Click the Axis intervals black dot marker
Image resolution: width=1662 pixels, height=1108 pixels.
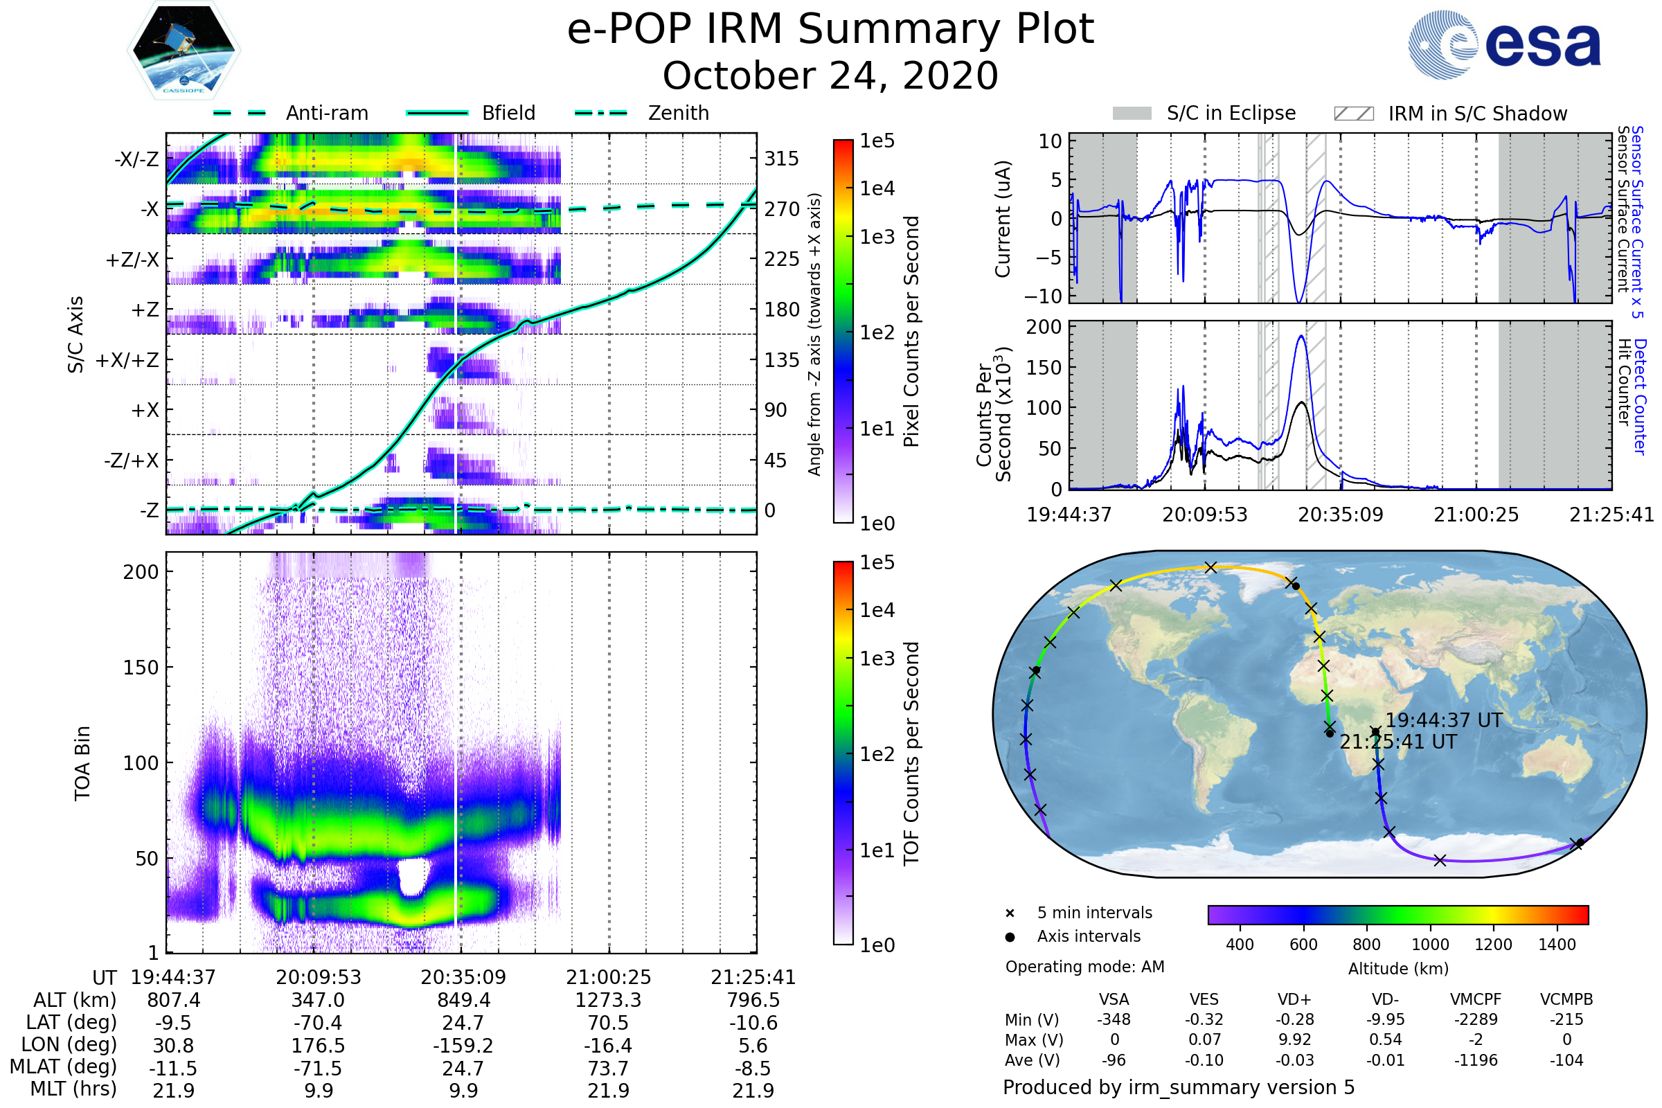1010,937
